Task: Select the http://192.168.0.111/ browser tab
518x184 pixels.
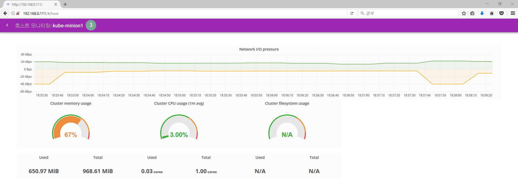Action: pyautogui.click(x=32, y=4)
